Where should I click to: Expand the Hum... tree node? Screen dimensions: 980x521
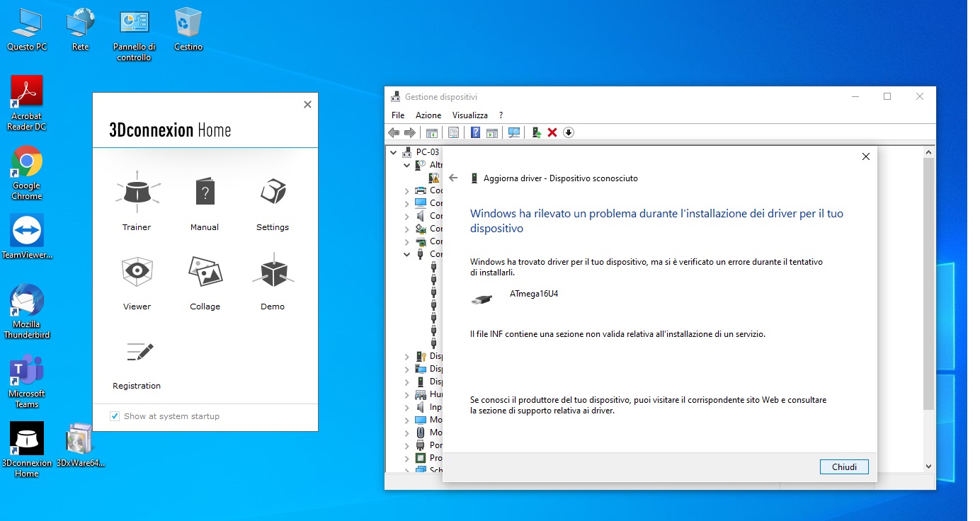(406, 394)
